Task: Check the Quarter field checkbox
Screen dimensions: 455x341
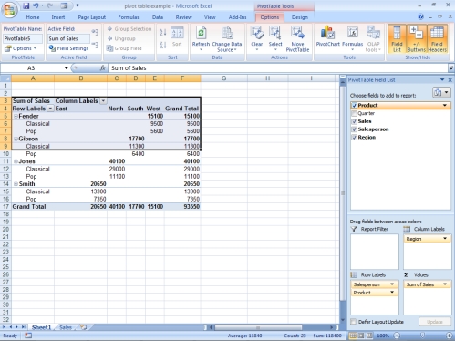Action: pyautogui.click(x=354, y=113)
